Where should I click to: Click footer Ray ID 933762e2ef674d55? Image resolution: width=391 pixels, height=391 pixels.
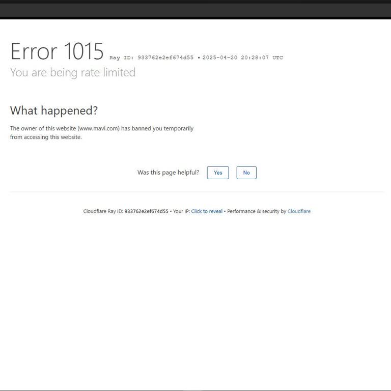point(147,211)
